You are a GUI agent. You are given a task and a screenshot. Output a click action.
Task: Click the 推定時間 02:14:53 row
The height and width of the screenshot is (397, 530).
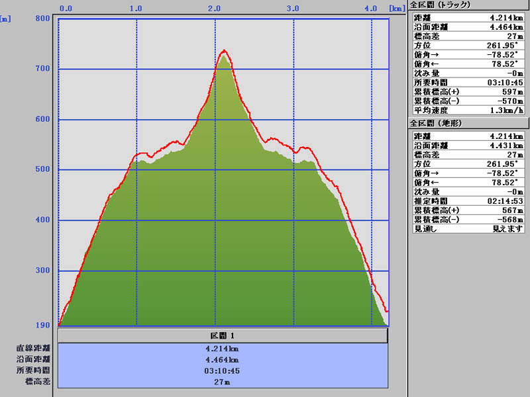(468, 200)
